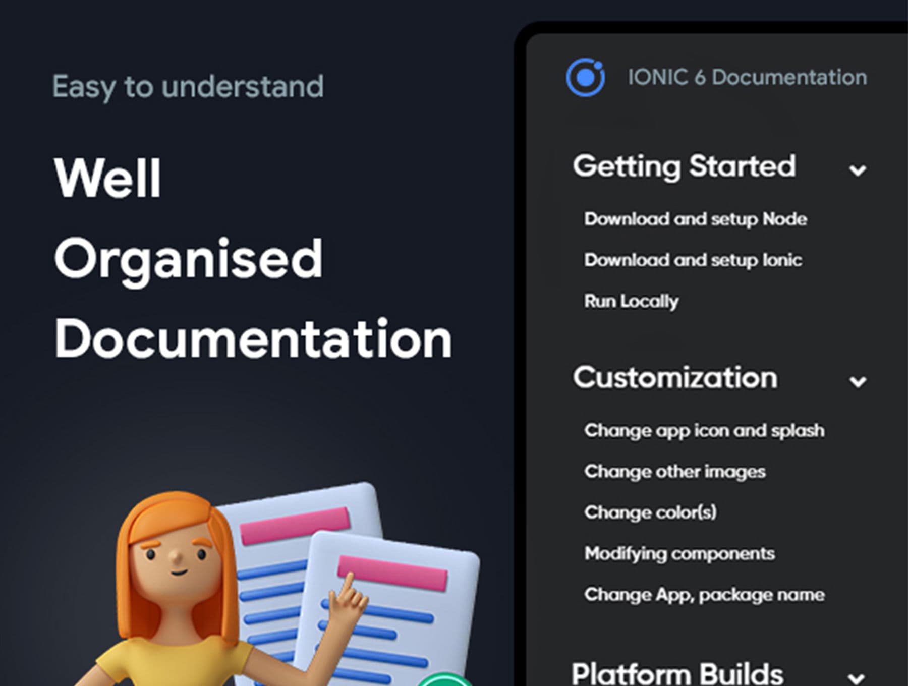This screenshot has height=686, width=908.
Task: Open Change app icon and splash
Action: click(704, 431)
